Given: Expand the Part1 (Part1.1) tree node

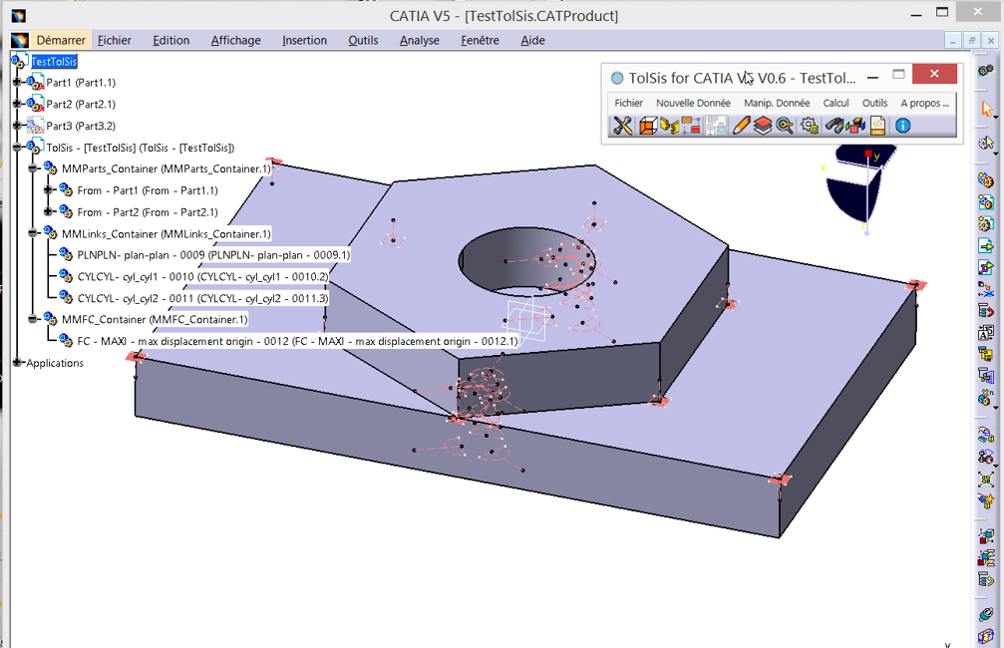Looking at the screenshot, I should (x=17, y=82).
